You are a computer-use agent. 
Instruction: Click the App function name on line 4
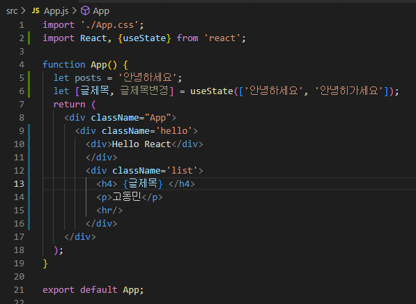99,65
